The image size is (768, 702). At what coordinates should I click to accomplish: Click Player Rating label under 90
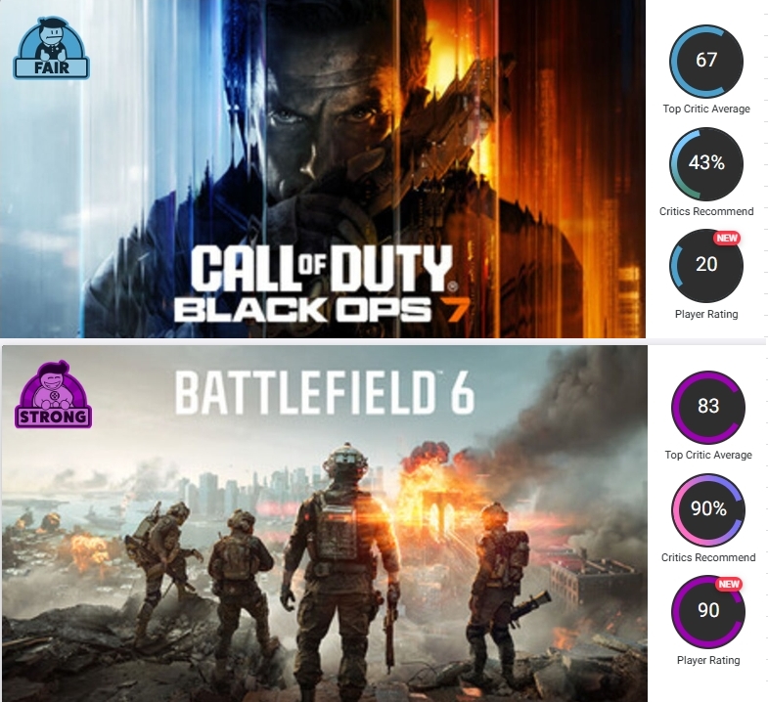coord(708,660)
